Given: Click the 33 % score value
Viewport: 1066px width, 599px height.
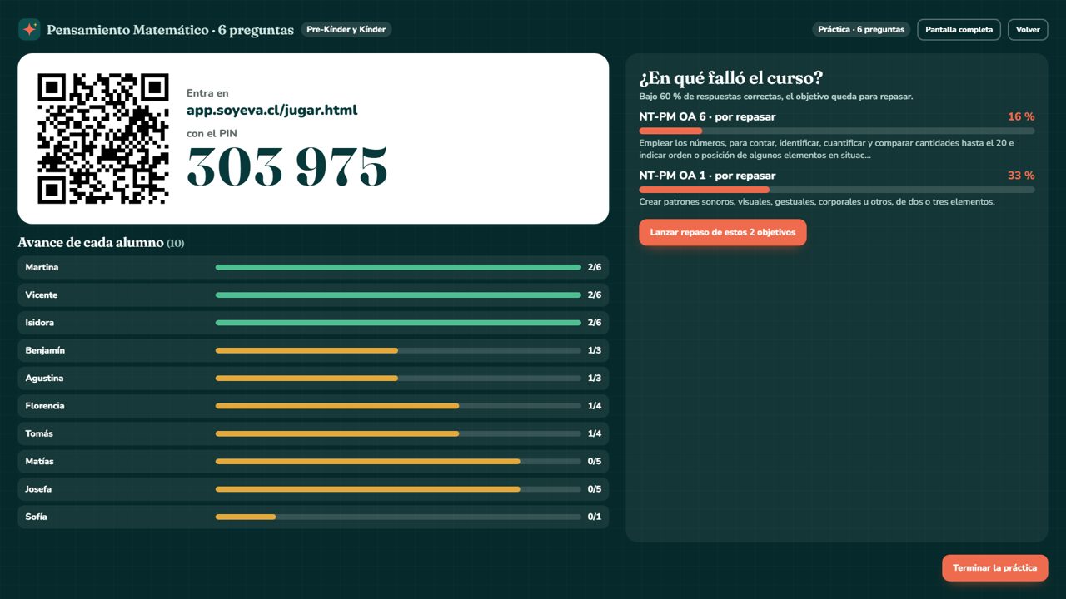Looking at the screenshot, I should [x=1021, y=176].
